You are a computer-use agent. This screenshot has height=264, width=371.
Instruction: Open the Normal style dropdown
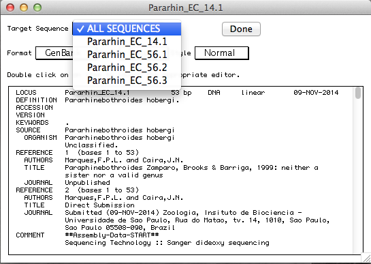[222, 53]
